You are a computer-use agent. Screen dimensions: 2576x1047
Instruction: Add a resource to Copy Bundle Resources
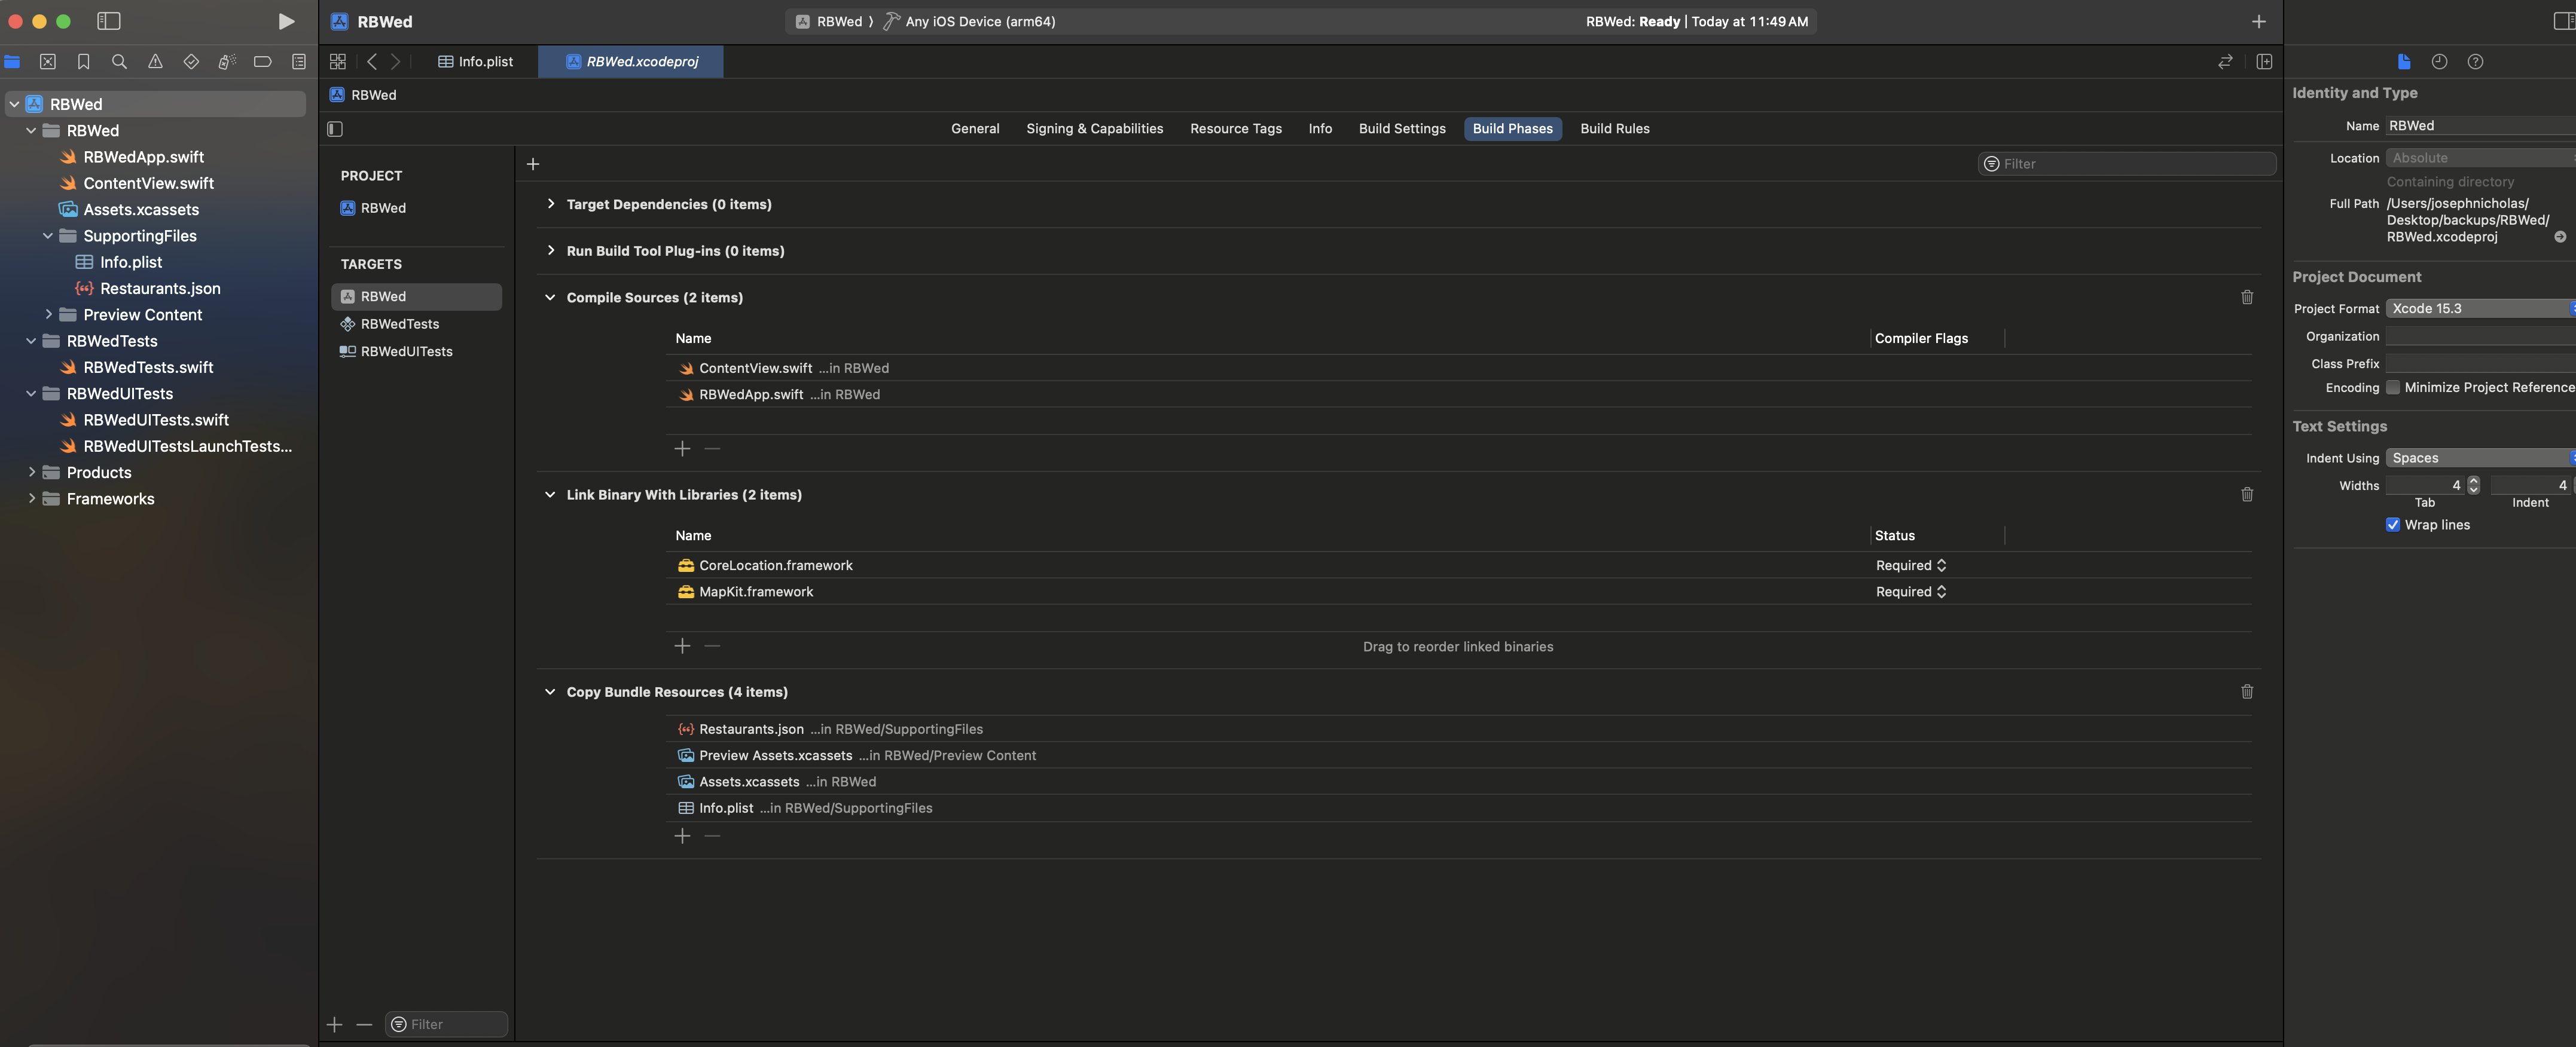682,836
